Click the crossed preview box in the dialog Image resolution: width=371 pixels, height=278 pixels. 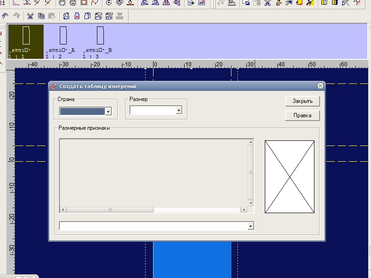tap(289, 177)
